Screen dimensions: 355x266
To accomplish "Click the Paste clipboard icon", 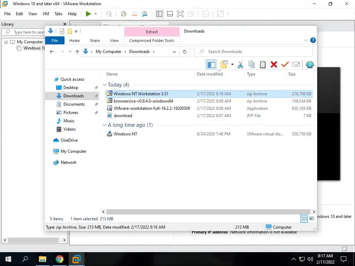I will tap(263, 64).
